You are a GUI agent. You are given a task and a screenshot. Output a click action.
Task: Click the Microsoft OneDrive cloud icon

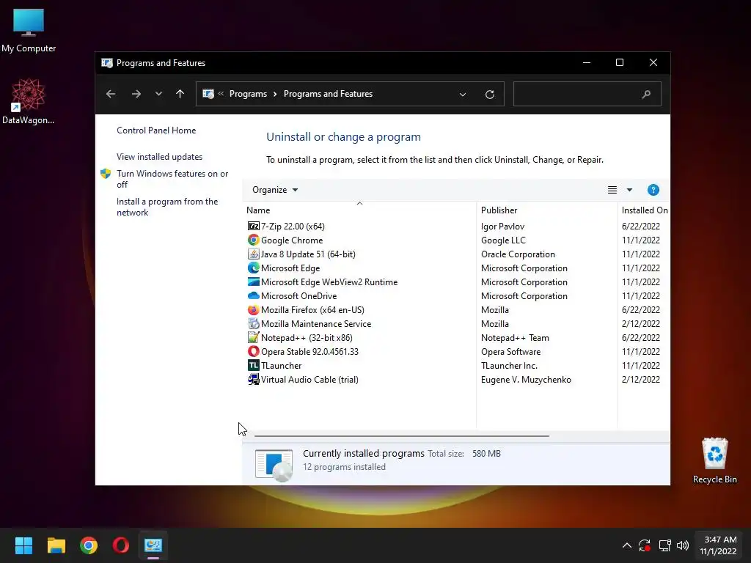253,295
